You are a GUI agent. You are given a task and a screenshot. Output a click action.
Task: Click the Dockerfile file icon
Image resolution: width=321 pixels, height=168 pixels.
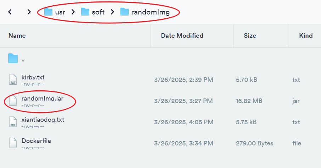13,143
